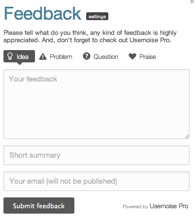This screenshot has width=195, height=220.
Task: Click the question mark circle icon
Action: [x=87, y=56]
